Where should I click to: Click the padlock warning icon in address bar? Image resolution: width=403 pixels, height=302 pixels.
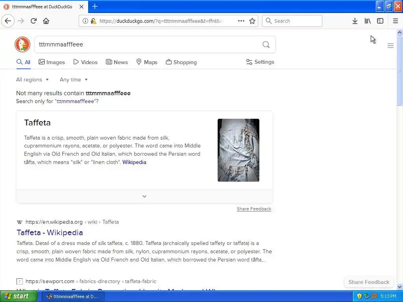point(94,21)
